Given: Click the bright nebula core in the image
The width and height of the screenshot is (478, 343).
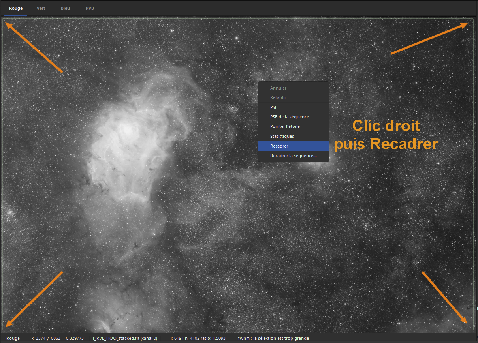Looking at the screenshot, I should point(127,129).
